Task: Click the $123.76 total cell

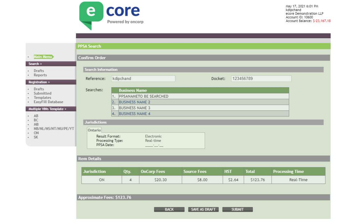Action: coord(258,180)
